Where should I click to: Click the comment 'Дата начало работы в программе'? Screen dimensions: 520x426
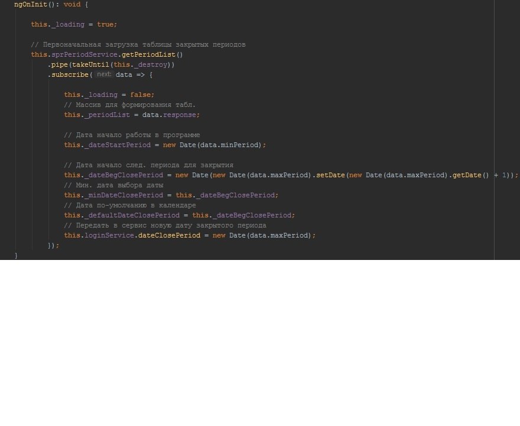132,135
